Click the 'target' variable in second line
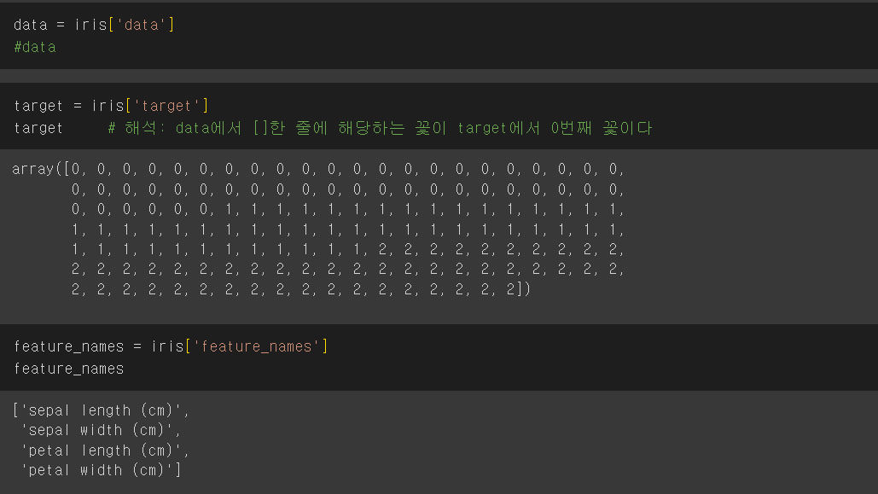 [x=38, y=128]
